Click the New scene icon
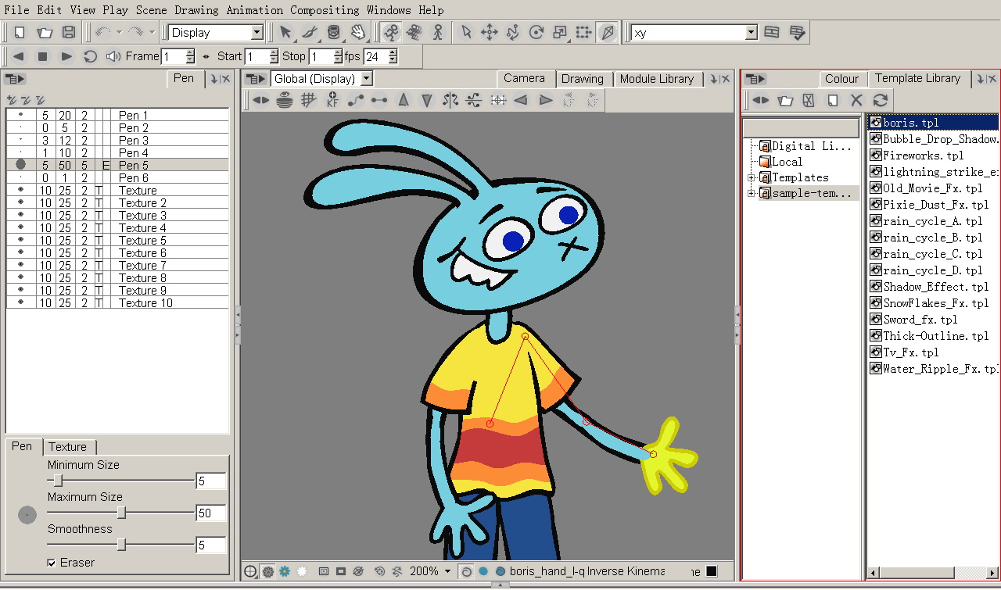 (x=20, y=33)
